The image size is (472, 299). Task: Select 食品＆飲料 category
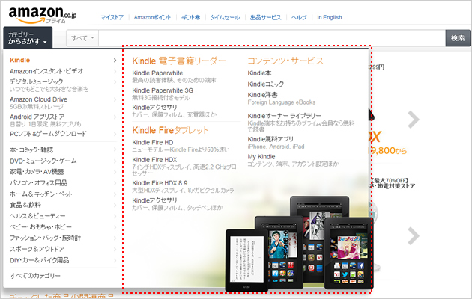click(x=25, y=205)
